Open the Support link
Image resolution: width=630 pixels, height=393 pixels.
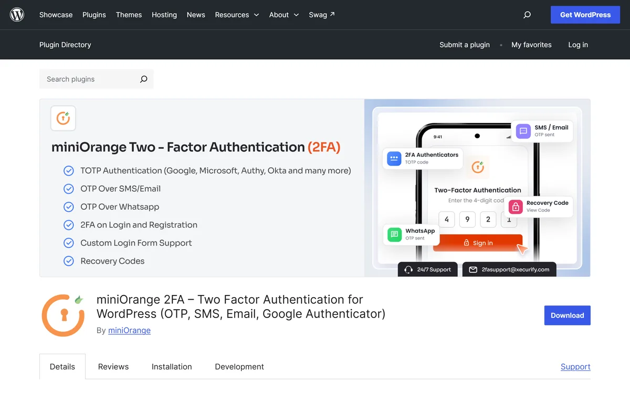tap(575, 367)
